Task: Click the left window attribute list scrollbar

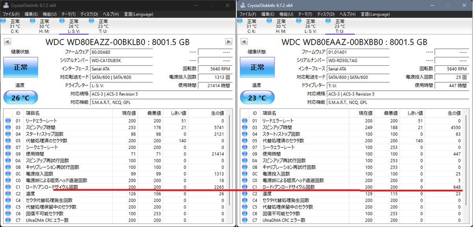Action: coord(230,160)
